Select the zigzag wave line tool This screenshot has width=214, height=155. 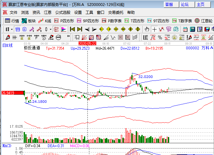[x=113, y=37]
